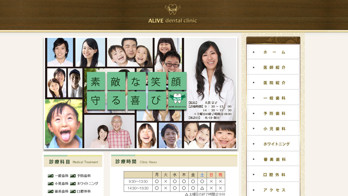This screenshot has height=196, width=348.
Task: Click the 土曜日の終了時間は18:00 note below the hours table
Action: tap(205, 194)
